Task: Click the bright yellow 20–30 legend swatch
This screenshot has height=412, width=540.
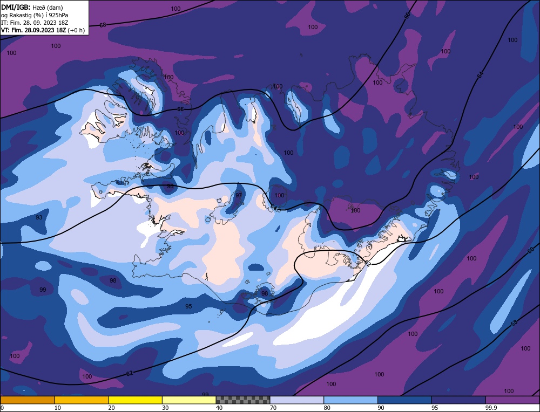Action: point(135,400)
